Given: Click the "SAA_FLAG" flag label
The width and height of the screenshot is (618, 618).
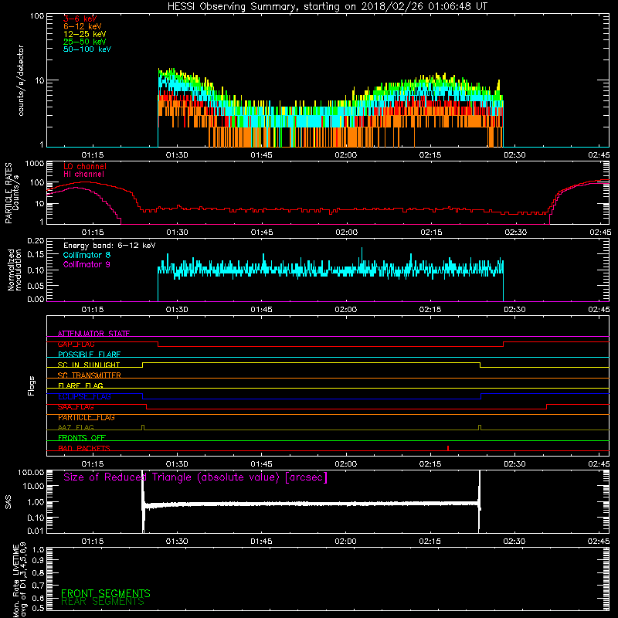Looking at the screenshot, I should coord(76,407).
